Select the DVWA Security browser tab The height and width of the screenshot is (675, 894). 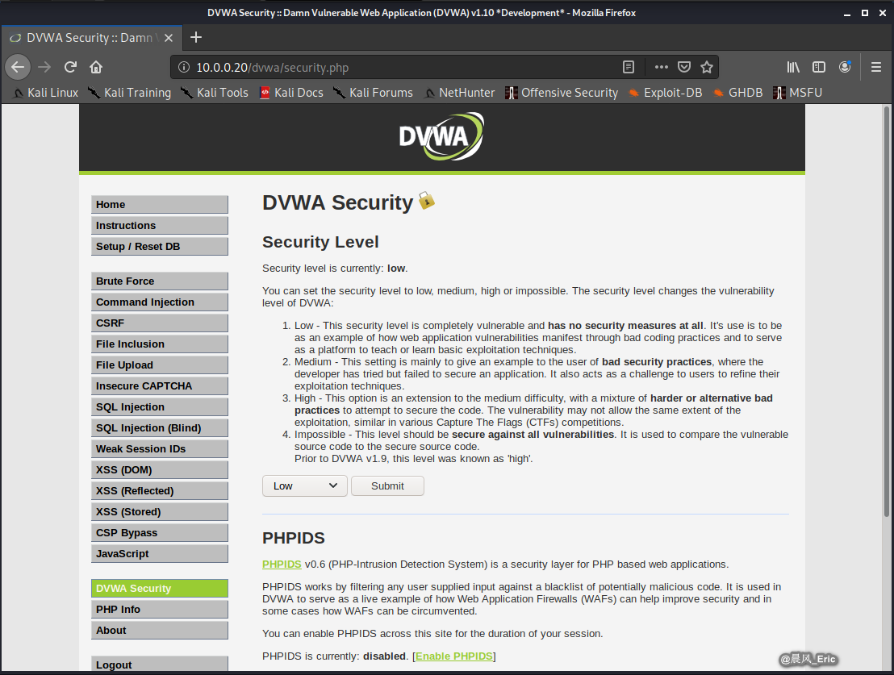(x=92, y=38)
